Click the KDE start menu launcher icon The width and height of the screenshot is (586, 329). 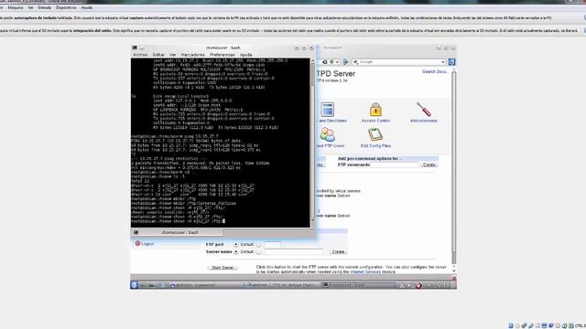point(135,285)
